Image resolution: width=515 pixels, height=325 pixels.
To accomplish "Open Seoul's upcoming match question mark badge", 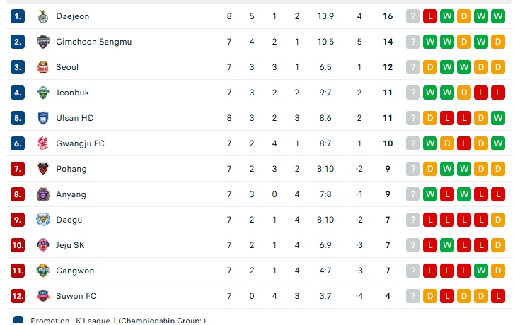I will pyautogui.click(x=413, y=67).
